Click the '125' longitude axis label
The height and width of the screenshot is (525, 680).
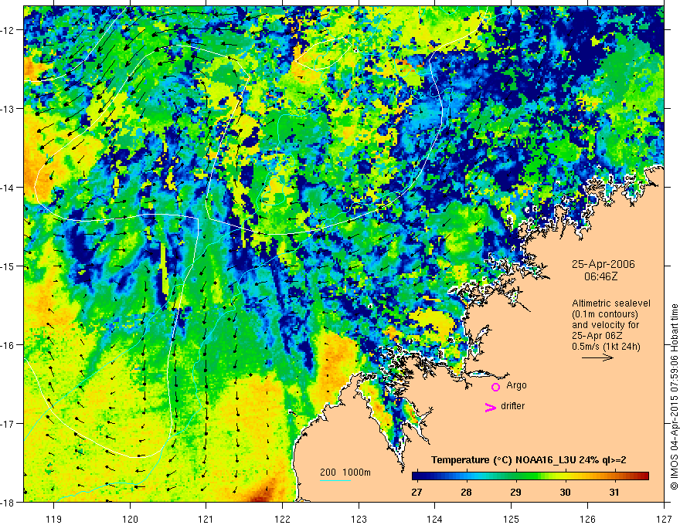[512, 519]
